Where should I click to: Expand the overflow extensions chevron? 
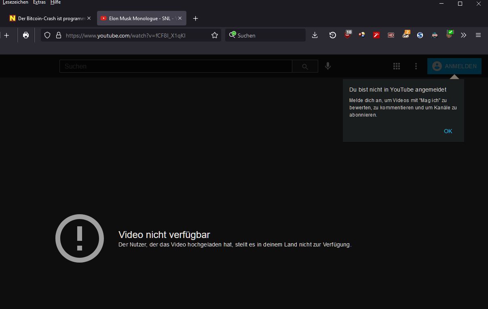[463, 35]
